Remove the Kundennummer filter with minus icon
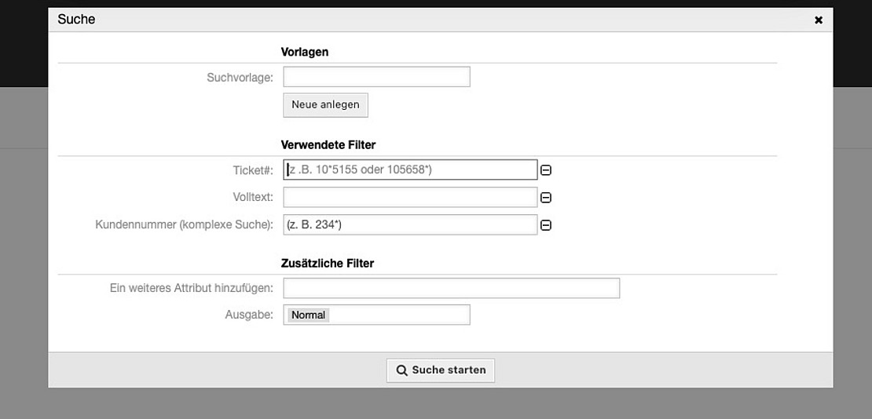This screenshot has height=419, width=872. coord(546,225)
